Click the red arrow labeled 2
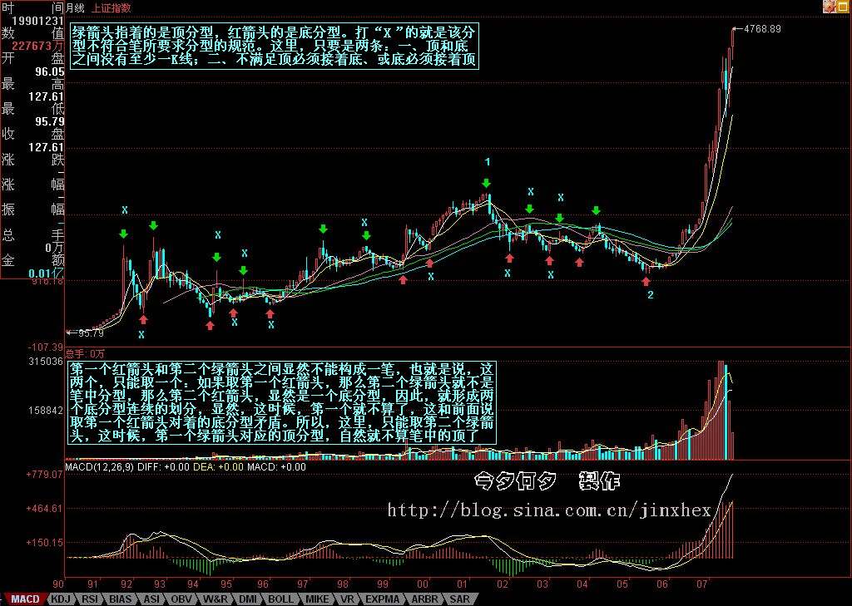 coord(646,281)
